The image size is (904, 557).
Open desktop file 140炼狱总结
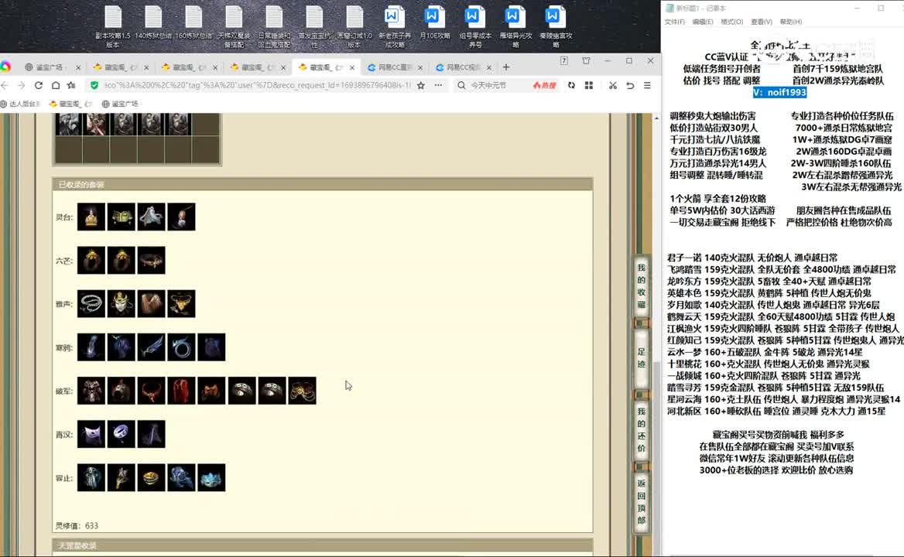pos(152,23)
